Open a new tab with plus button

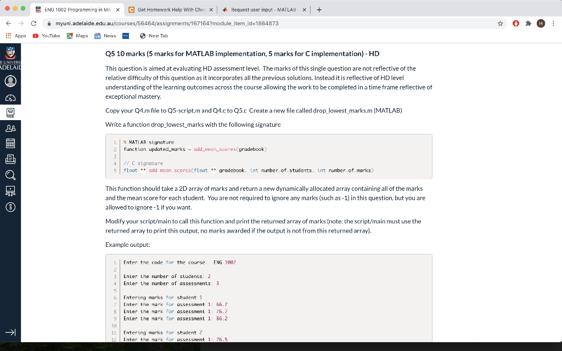coord(319,10)
